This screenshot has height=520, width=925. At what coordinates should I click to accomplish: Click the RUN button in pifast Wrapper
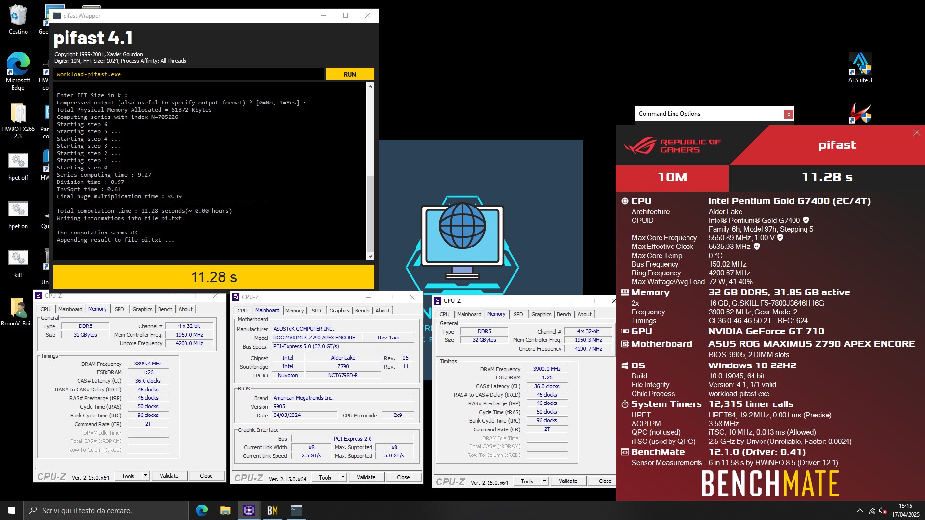[x=350, y=74]
